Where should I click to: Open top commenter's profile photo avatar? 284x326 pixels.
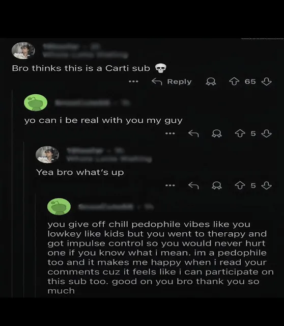[x=23, y=50]
